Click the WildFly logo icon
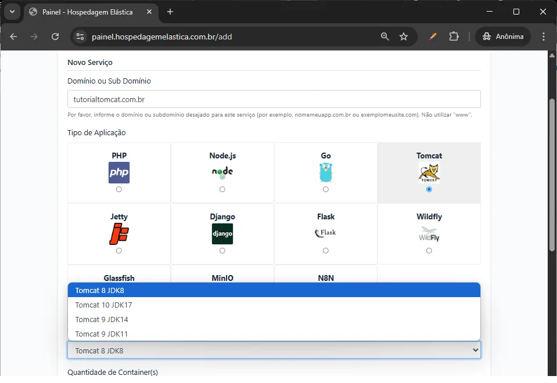 point(429,234)
